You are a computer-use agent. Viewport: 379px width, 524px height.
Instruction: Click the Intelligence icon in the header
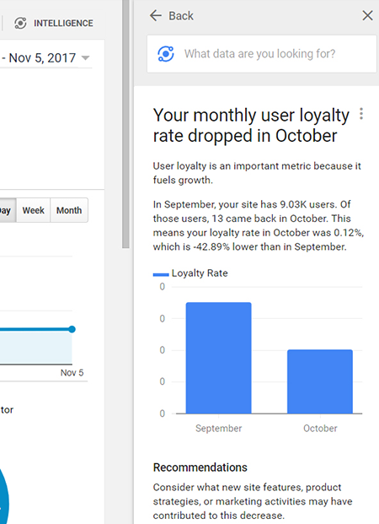(x=20, y=23)
